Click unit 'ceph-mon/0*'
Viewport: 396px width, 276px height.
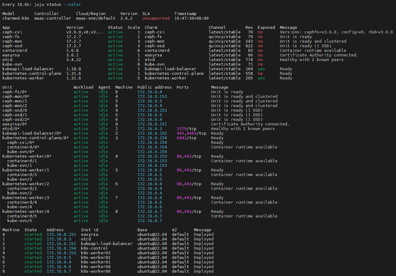point(16,97)
